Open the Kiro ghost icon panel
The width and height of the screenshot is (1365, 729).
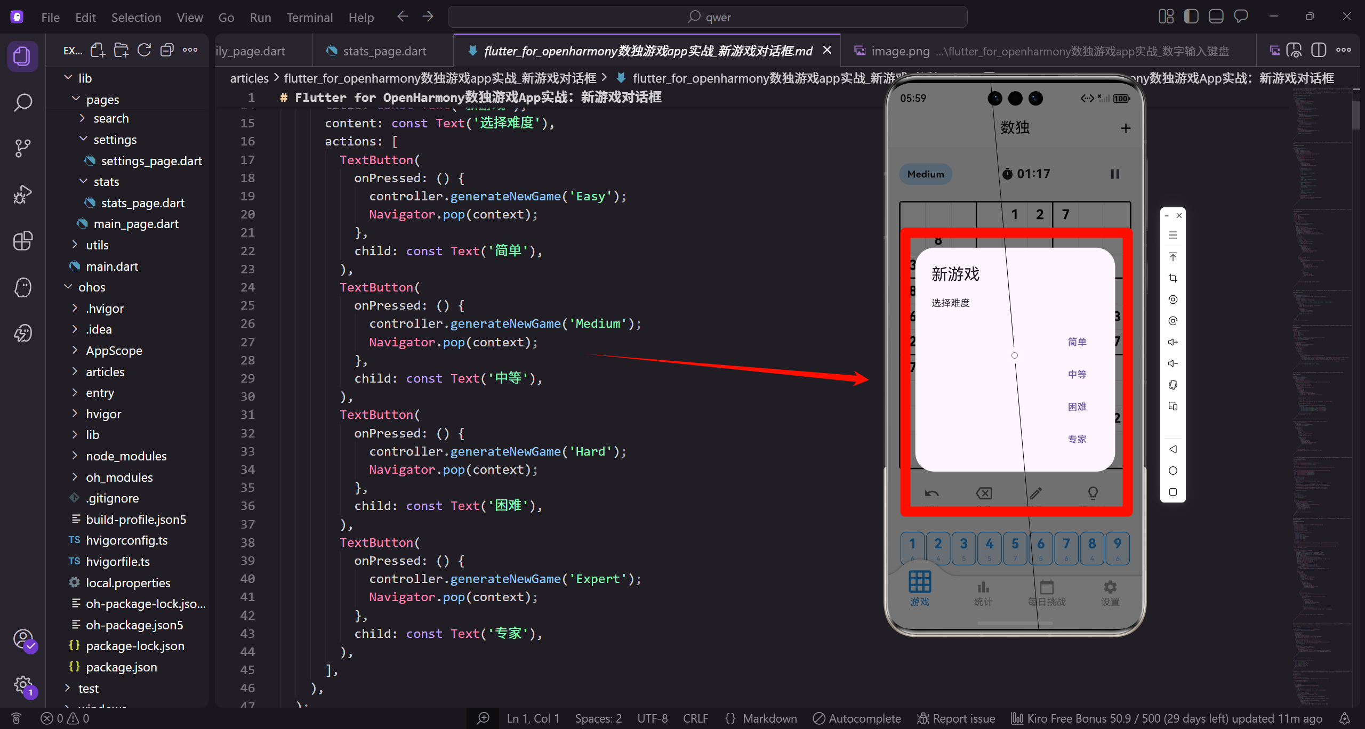[22, 288]
